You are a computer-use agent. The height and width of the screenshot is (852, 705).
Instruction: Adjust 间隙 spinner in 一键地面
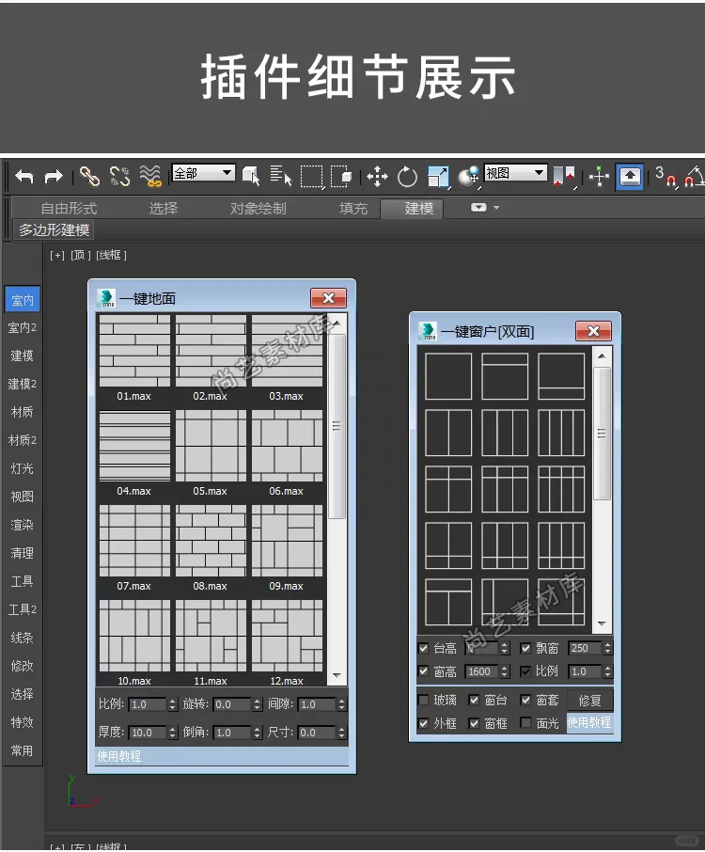coord(341,704)
